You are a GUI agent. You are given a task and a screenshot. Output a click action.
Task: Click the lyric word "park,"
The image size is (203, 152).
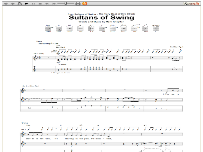[86, 138]
